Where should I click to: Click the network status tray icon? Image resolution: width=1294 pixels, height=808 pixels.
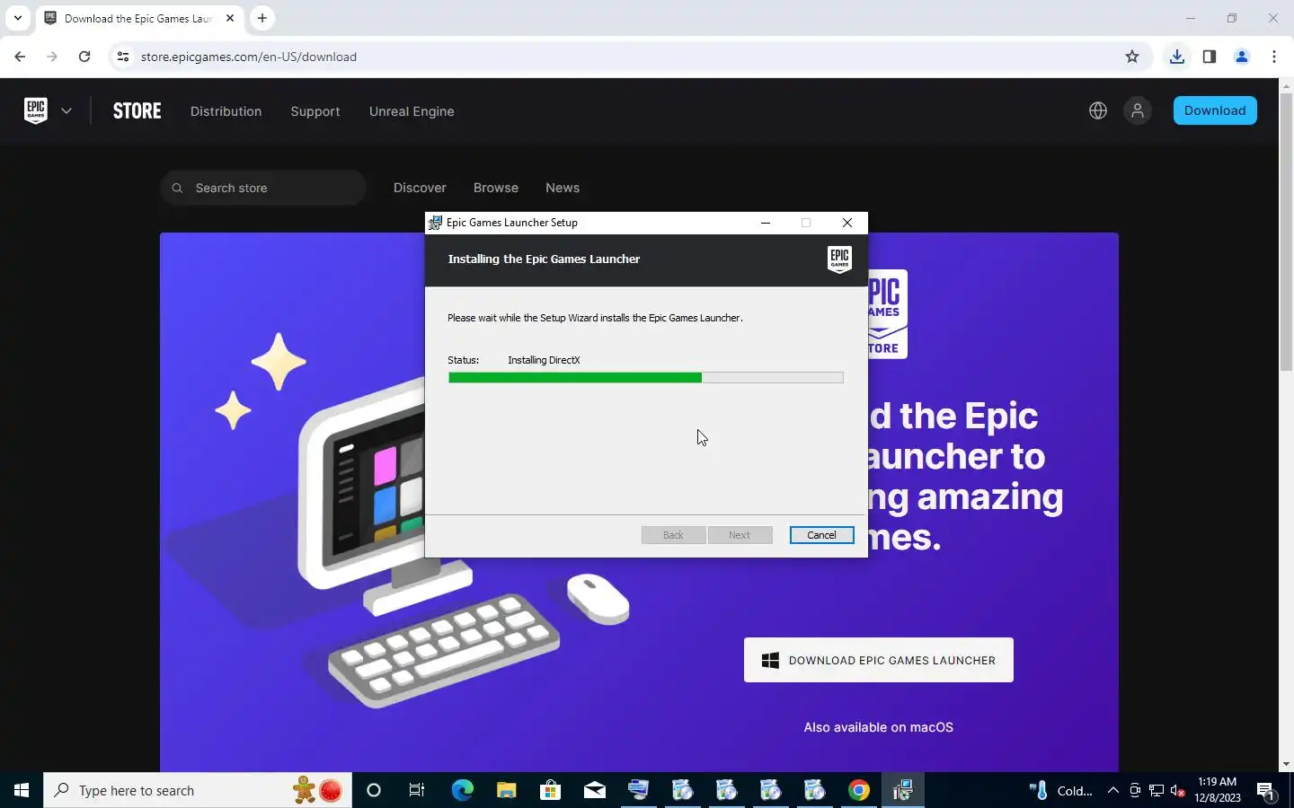(1157, 791)
